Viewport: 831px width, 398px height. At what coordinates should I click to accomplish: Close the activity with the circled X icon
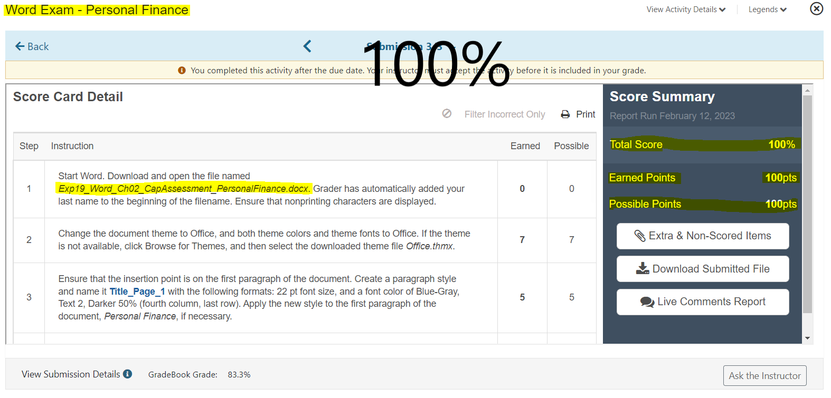[x=816, y=8]
